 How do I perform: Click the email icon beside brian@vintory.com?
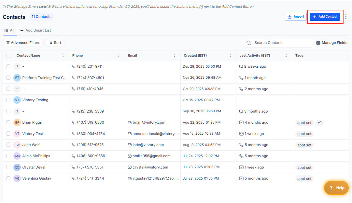pyautogui.click(x=130, y=123)
